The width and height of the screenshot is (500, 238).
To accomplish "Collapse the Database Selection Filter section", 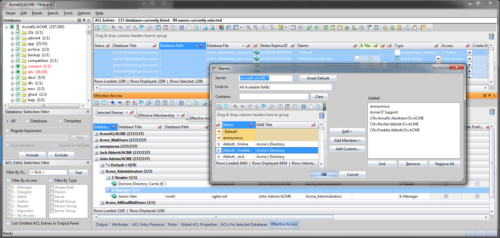I will pos(88,112).
